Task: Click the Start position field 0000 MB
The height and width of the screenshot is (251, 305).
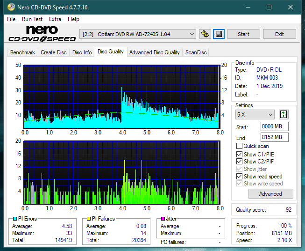Action: click(x=275, y=126)
